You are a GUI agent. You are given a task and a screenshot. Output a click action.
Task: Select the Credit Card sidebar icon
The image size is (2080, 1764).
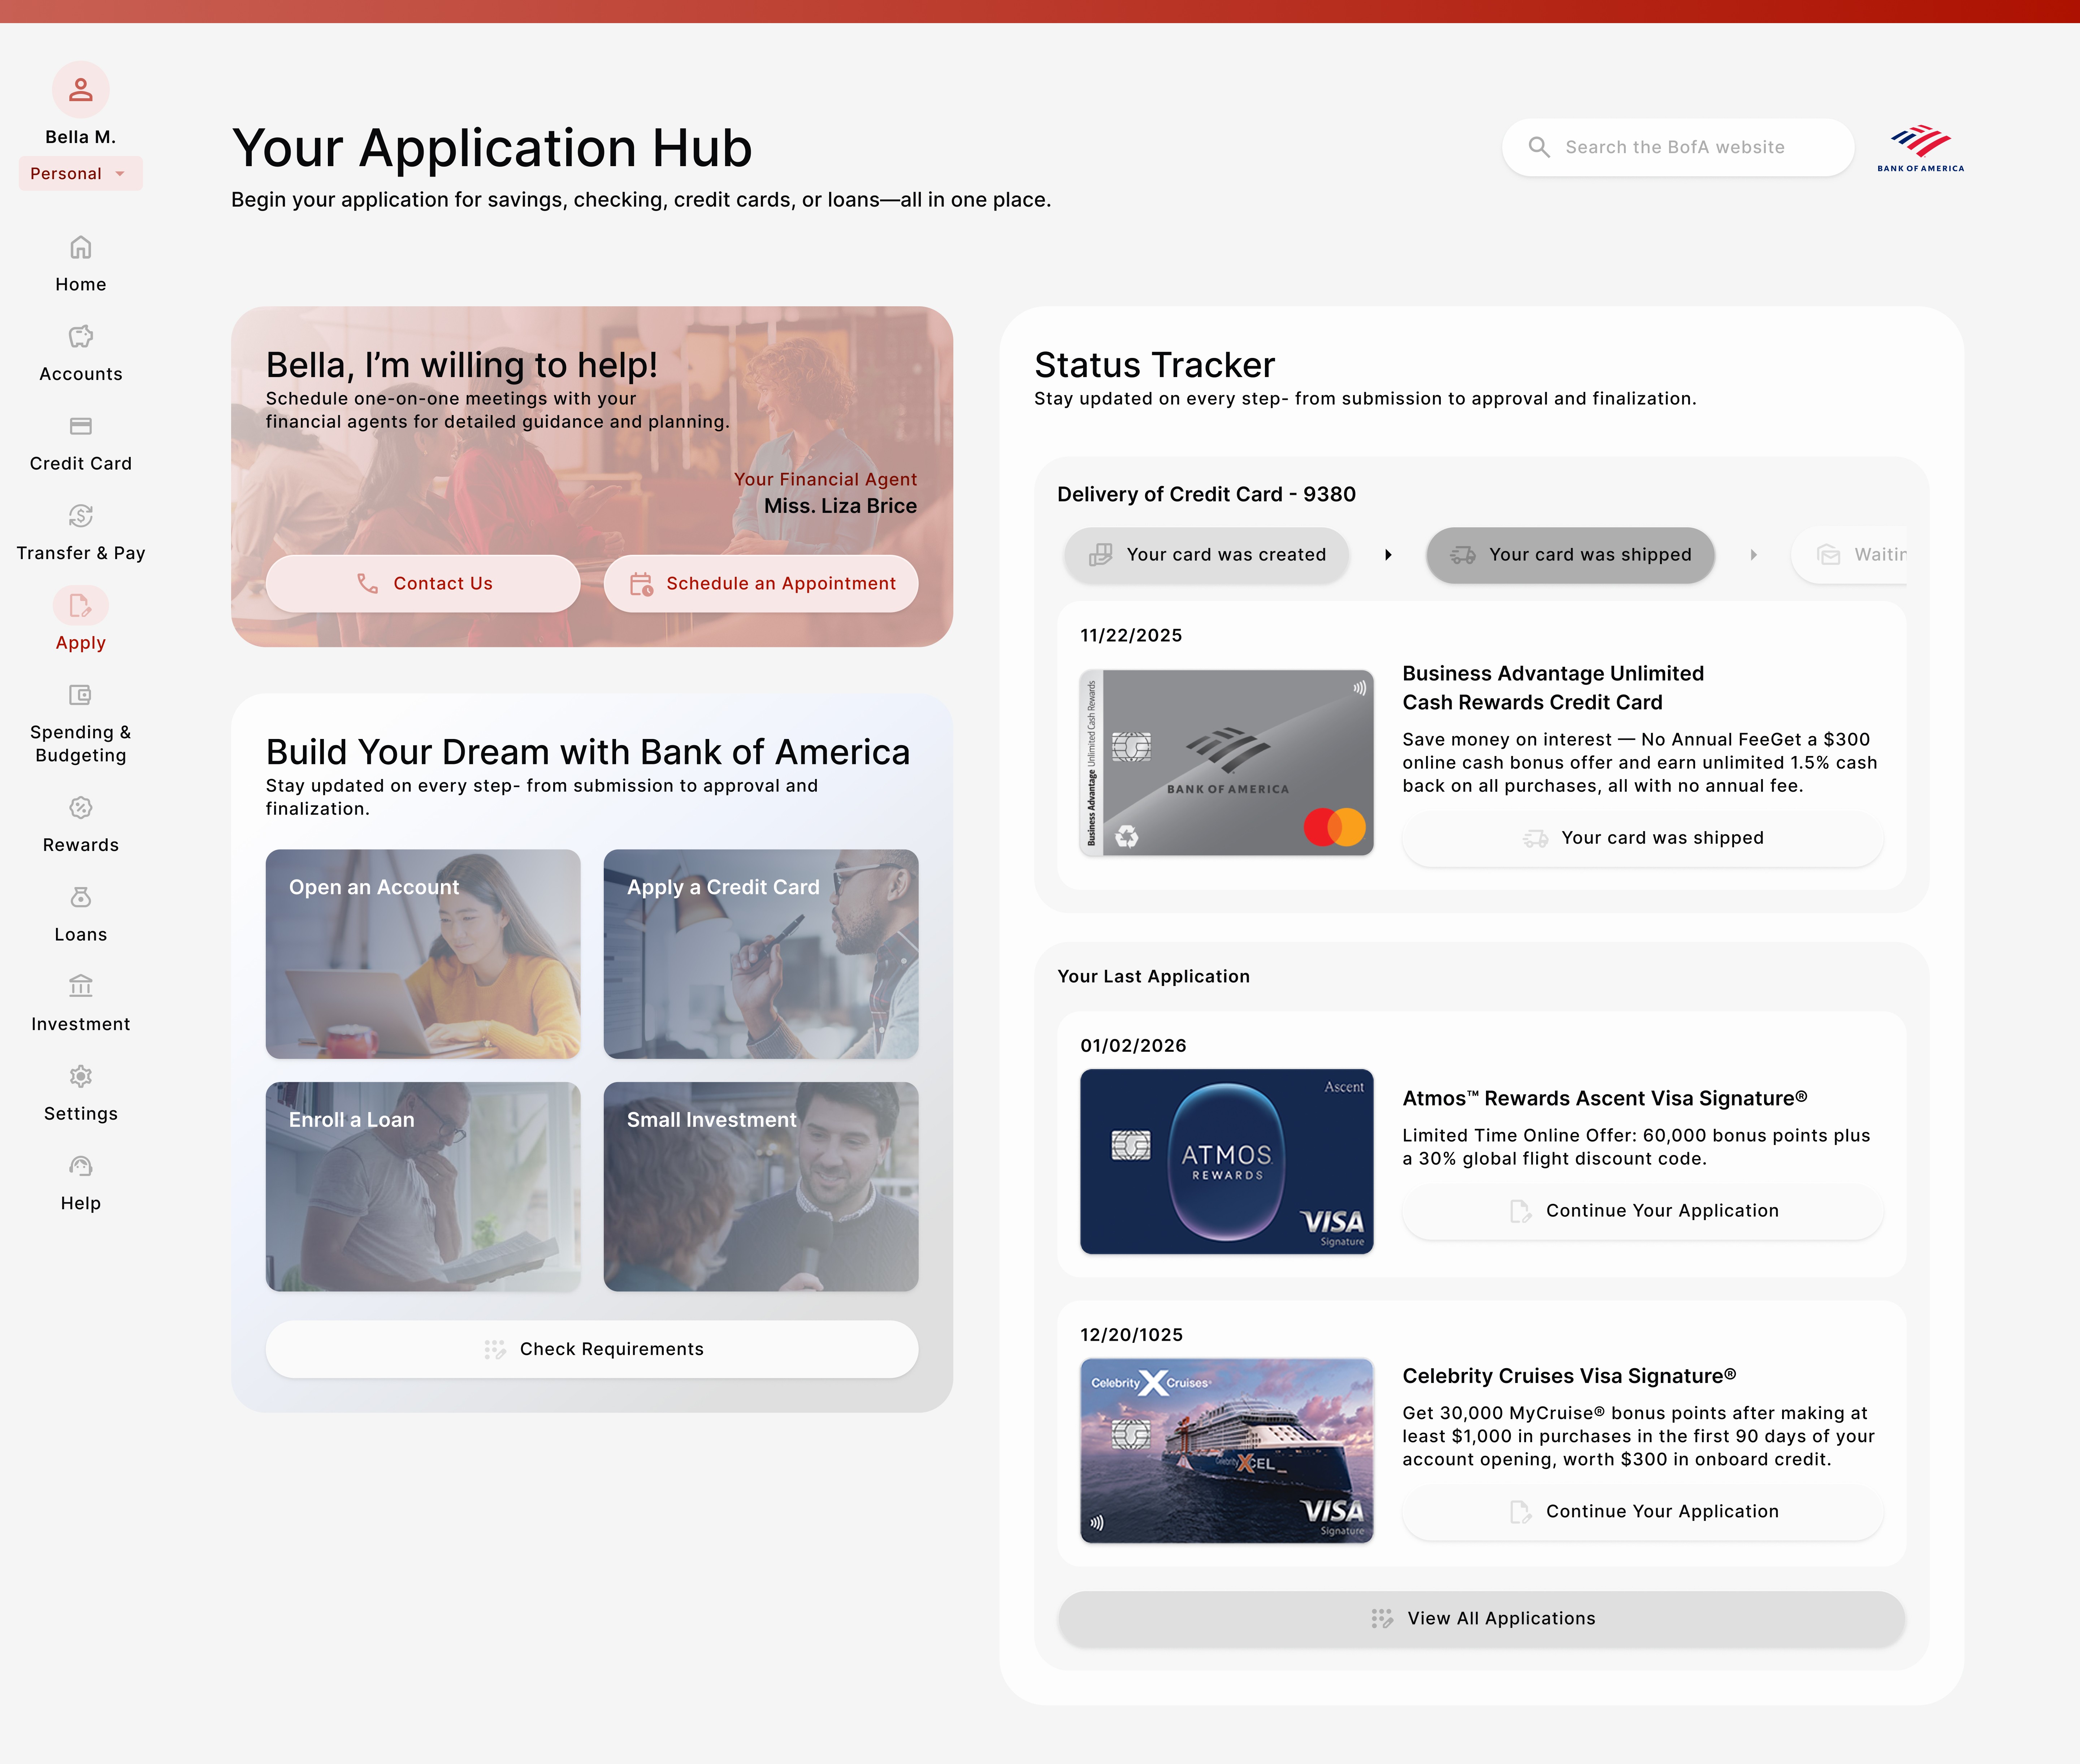[81, 426]
